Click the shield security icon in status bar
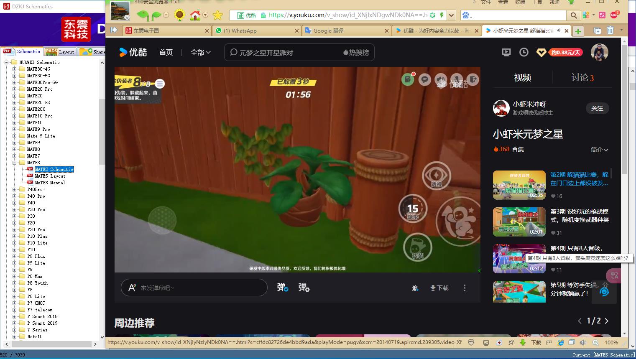The height and width of the screenshot is (359, 636). pos(471,342)
